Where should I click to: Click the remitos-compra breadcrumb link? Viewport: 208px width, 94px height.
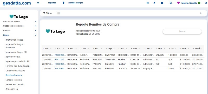tap(76, 3)
